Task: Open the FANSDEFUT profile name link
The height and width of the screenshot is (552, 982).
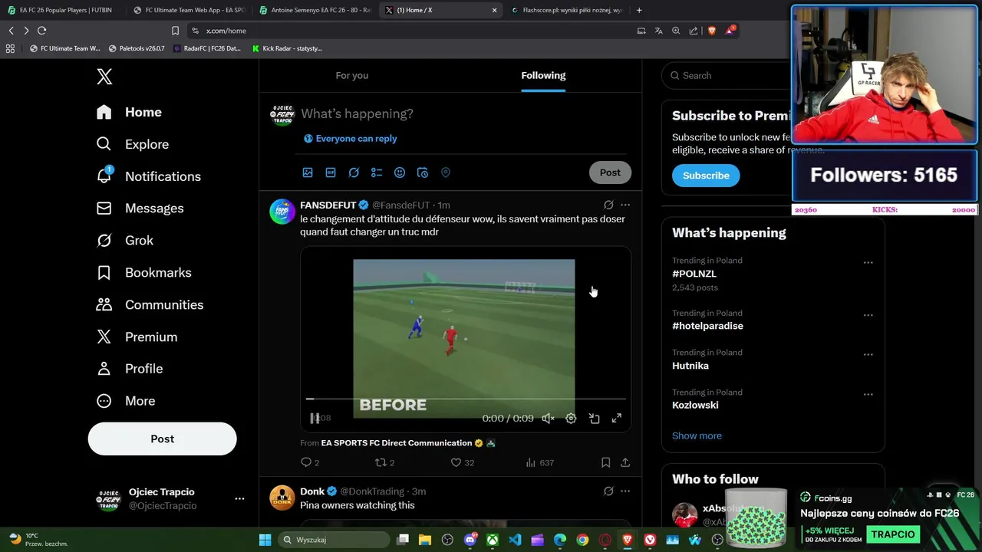Action: 328,205
